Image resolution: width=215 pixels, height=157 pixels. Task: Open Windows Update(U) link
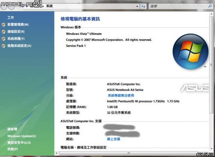click(x=21, y=136)
